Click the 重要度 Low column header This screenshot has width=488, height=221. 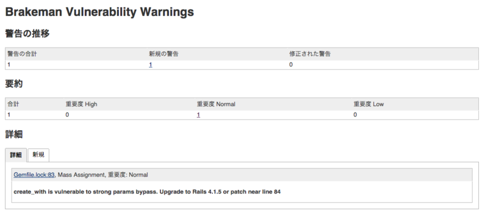click(368, 104)
